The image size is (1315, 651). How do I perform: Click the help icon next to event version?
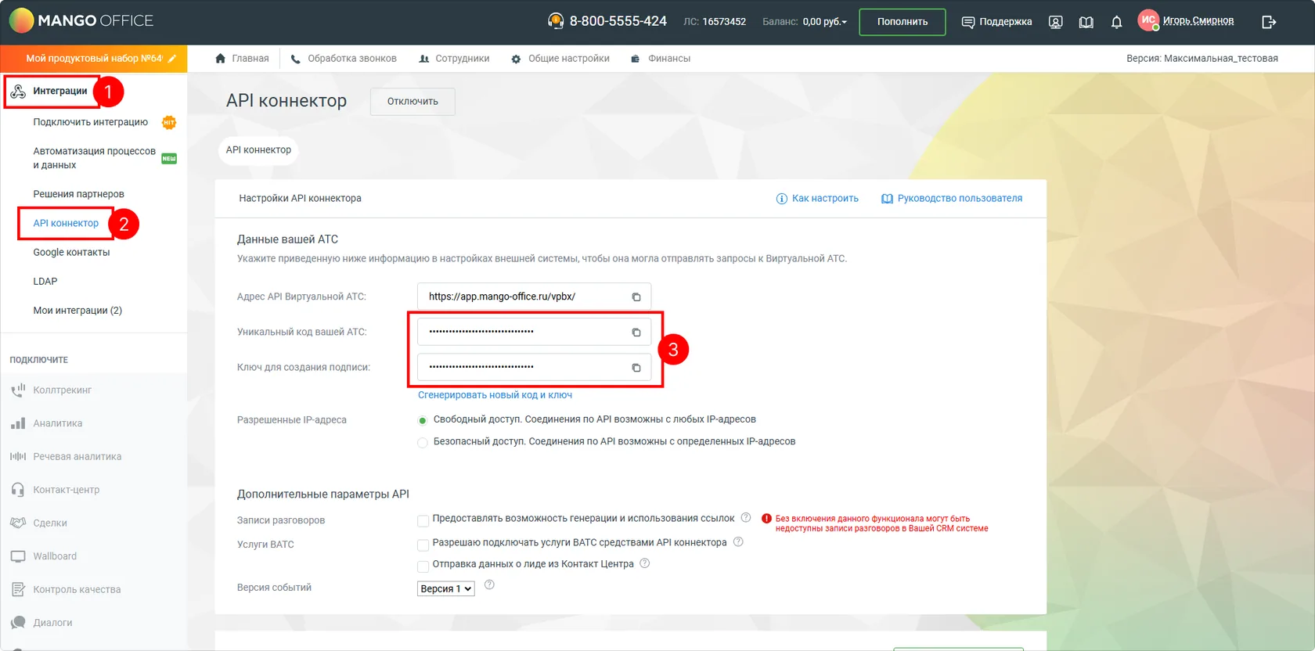coord(489,584)
